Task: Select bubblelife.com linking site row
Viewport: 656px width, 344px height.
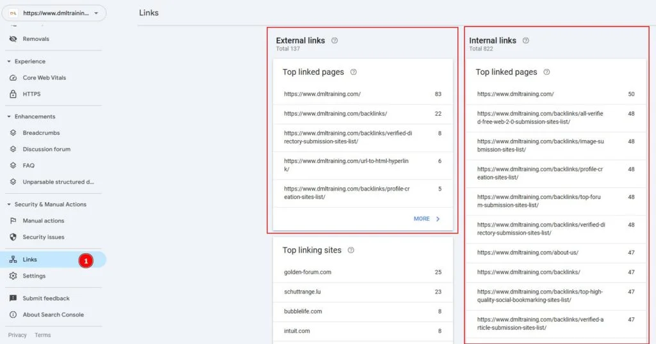Action: coord(363,311)
